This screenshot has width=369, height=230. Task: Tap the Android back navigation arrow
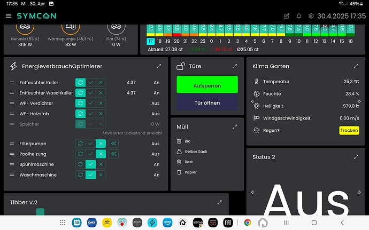point(342,223)
